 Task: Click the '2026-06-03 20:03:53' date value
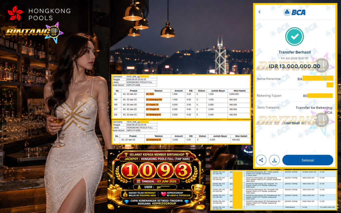pos(136,80)
